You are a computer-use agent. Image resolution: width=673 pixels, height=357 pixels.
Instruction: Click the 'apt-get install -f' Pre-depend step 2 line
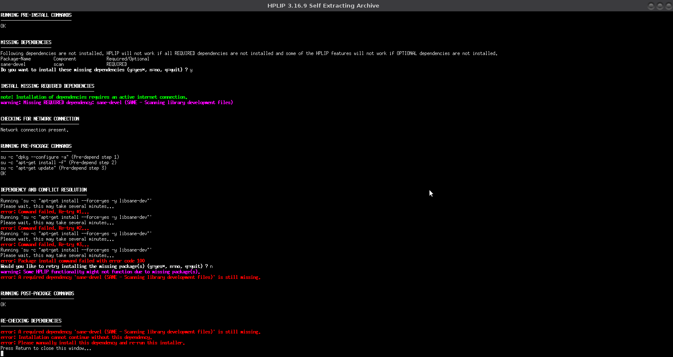(58, 163)
